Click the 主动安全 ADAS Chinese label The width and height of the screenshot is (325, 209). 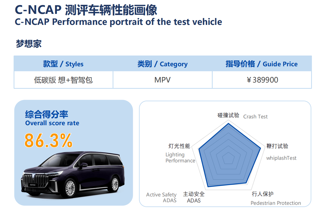click(194, 197)
